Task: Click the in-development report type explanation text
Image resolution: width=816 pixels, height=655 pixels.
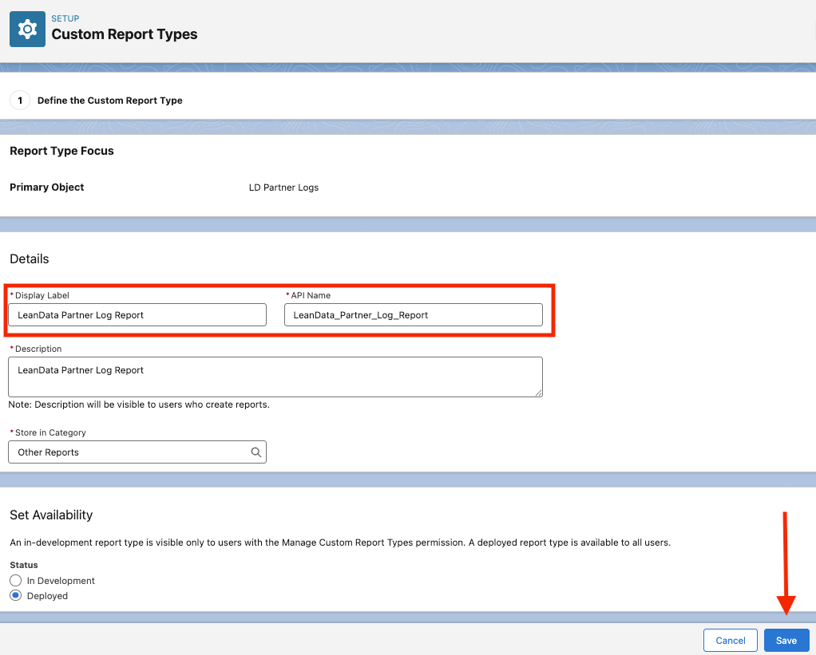Action: 340,543
